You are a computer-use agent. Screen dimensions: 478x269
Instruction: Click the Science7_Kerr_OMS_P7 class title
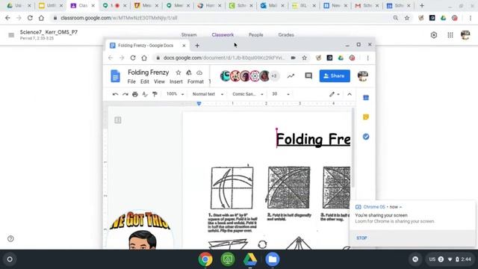point(49,32)
